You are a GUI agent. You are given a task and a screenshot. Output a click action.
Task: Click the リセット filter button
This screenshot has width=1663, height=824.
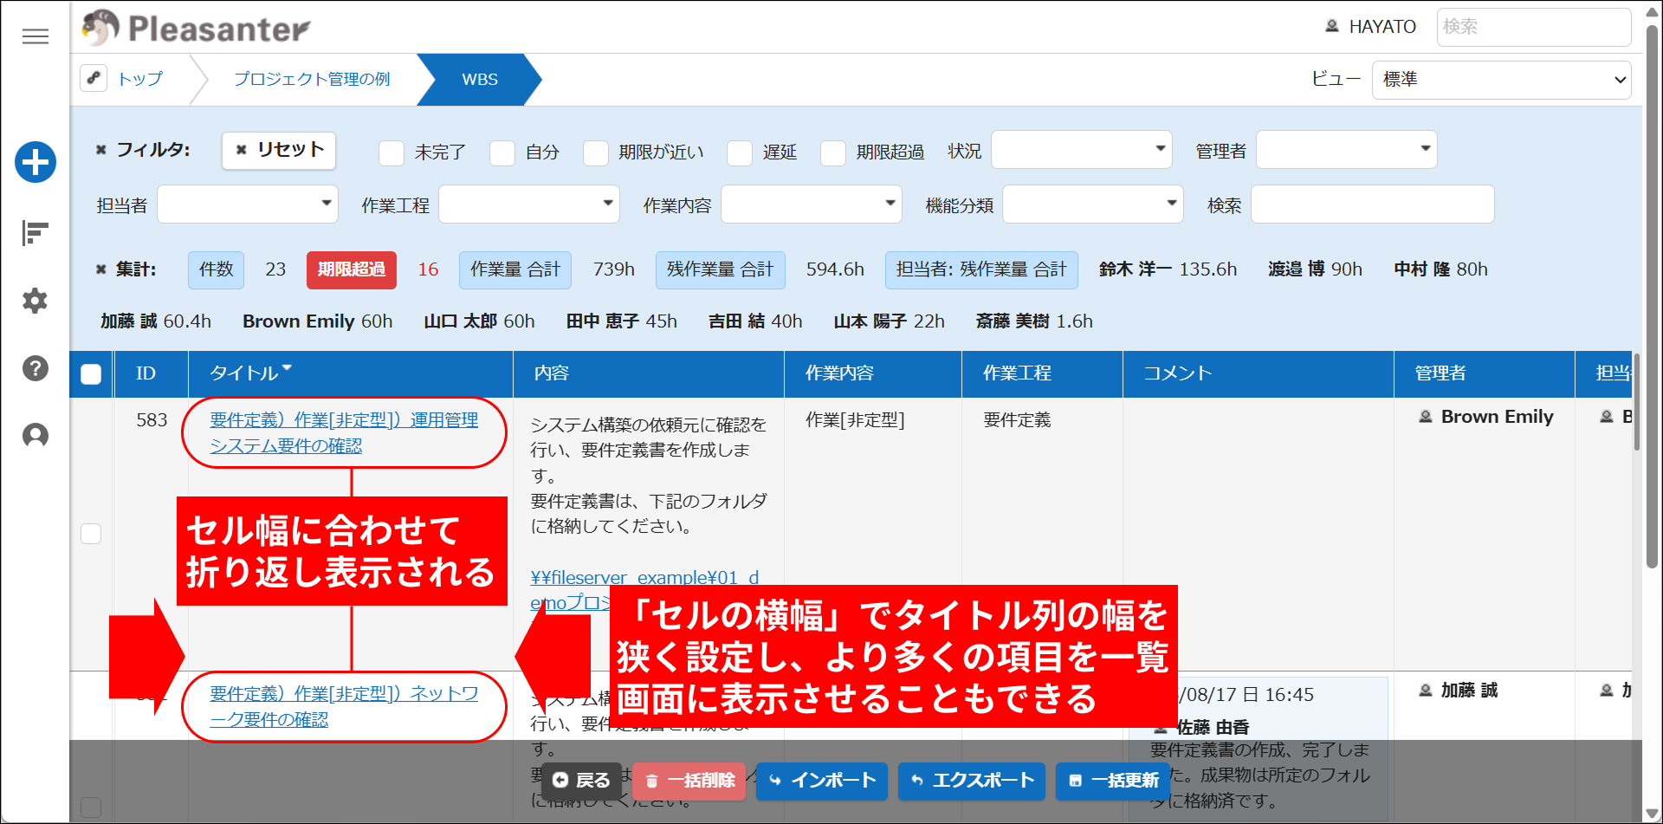[x=279, y=150]
